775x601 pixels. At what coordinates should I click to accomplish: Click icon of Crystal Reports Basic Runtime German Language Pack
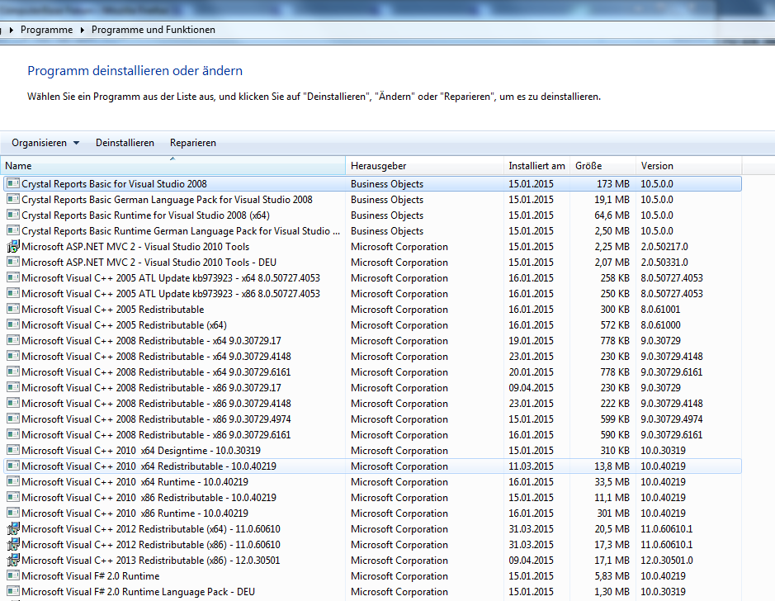pyautogui.click(x=13, y=231)
